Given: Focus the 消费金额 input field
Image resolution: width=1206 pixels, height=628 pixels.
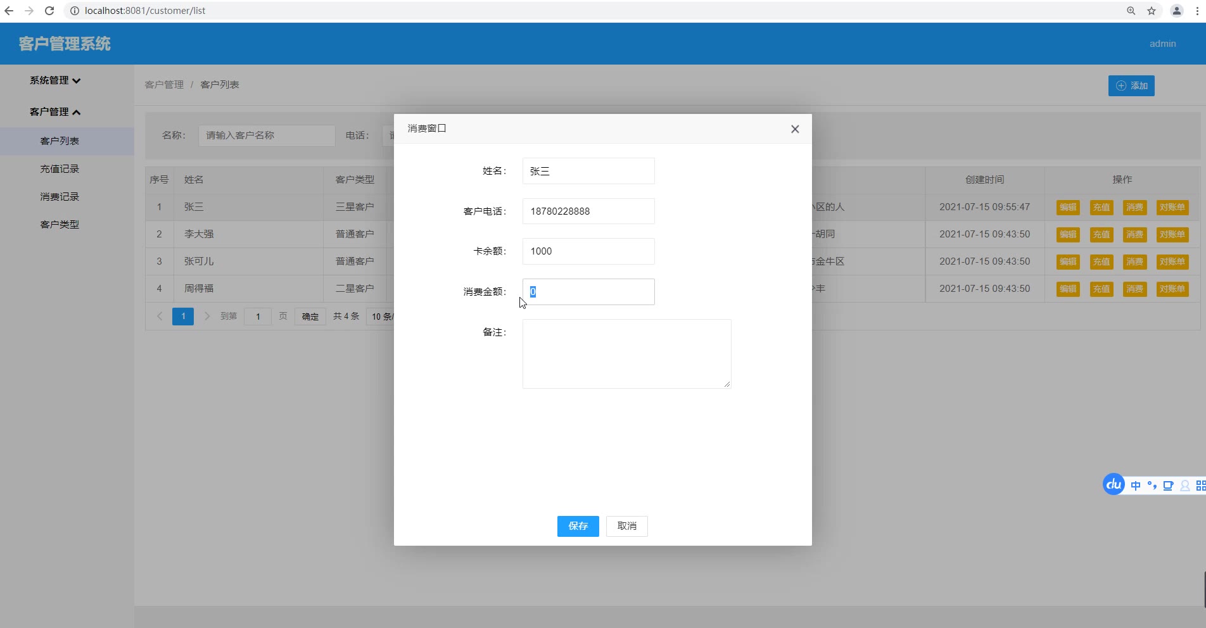Looking at the screenshot, I should click(588, 292).
